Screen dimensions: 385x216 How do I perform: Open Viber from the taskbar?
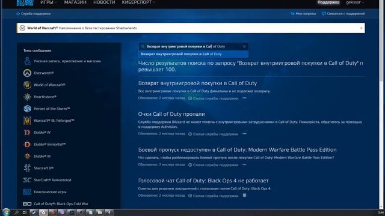coord(62,212)
